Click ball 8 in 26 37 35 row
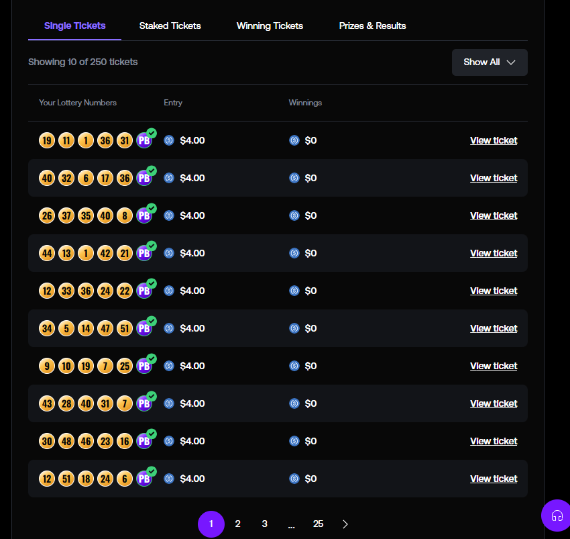 pos(125,215)
